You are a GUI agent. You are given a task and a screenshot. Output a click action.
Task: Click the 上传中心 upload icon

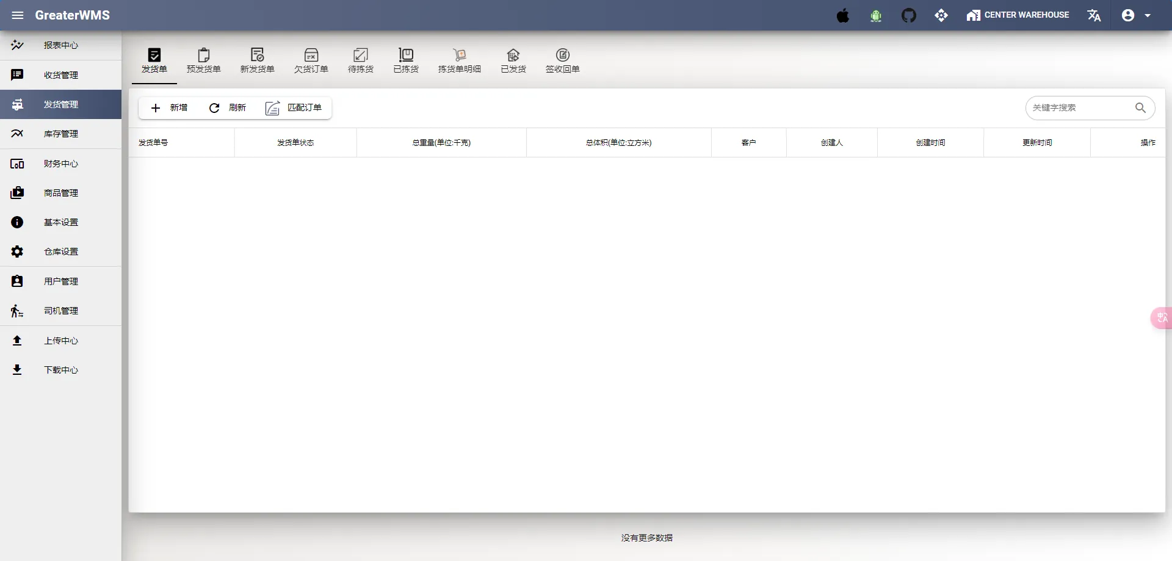[x=17, y=341]
